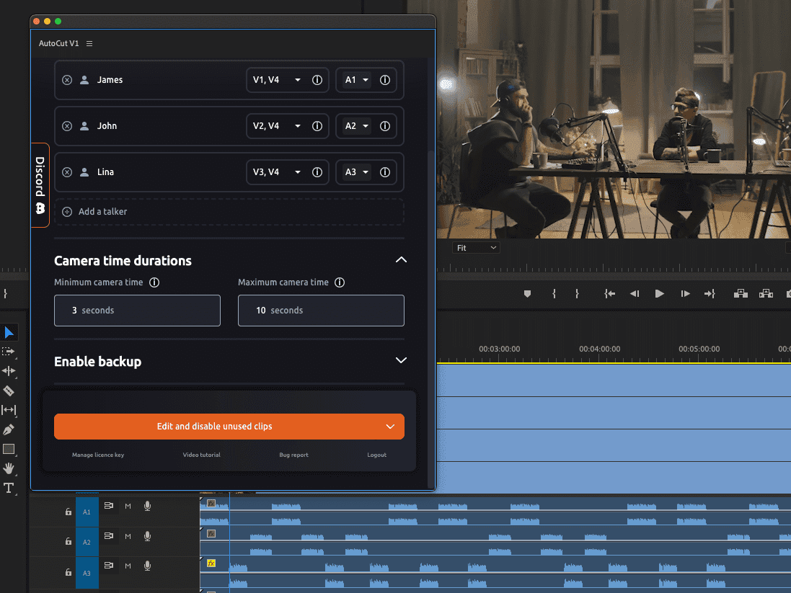
Task: Open the Video tutorial link
Action: 201,455
